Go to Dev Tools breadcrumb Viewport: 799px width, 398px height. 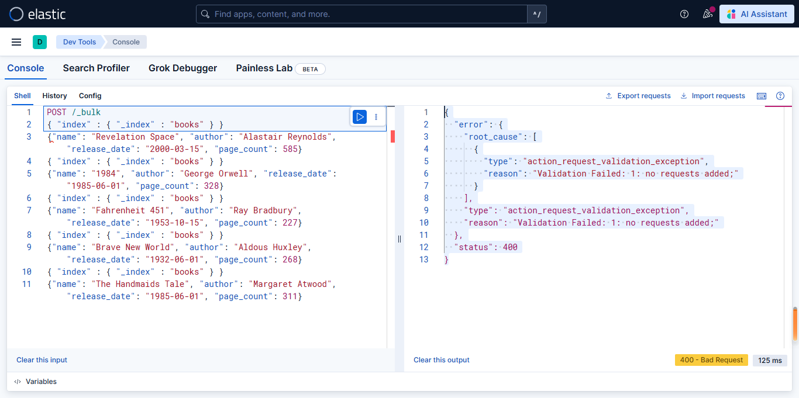[80, 42]
